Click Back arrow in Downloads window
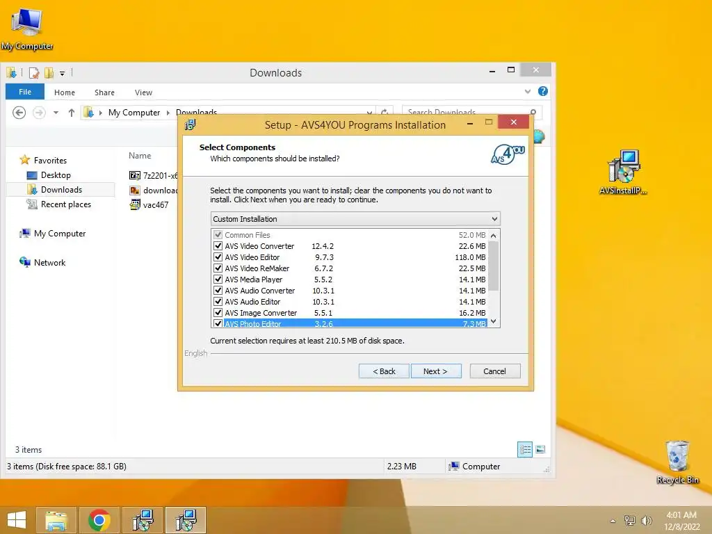This screenshot has width=712, height=534. click(19, 112)
